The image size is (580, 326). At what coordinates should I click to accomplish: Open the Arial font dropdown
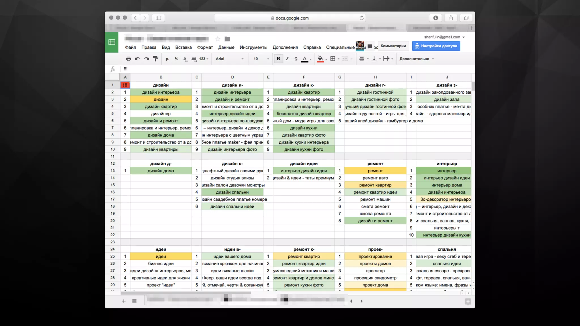(x=229, y=59)
